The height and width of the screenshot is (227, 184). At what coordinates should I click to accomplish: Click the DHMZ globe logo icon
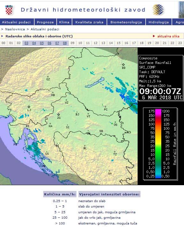point(158,10)
